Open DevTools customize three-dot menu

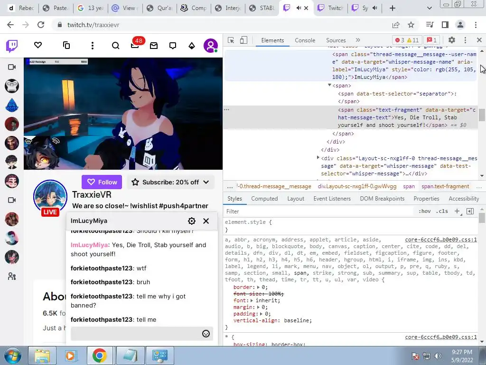click(x=465, y=40)
